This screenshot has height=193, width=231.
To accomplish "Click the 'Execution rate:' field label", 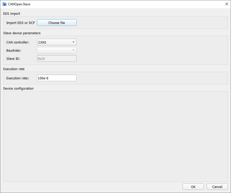I will pos(17,78).
